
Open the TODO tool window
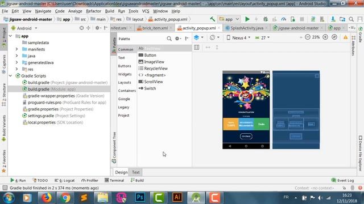click(40, 180)
